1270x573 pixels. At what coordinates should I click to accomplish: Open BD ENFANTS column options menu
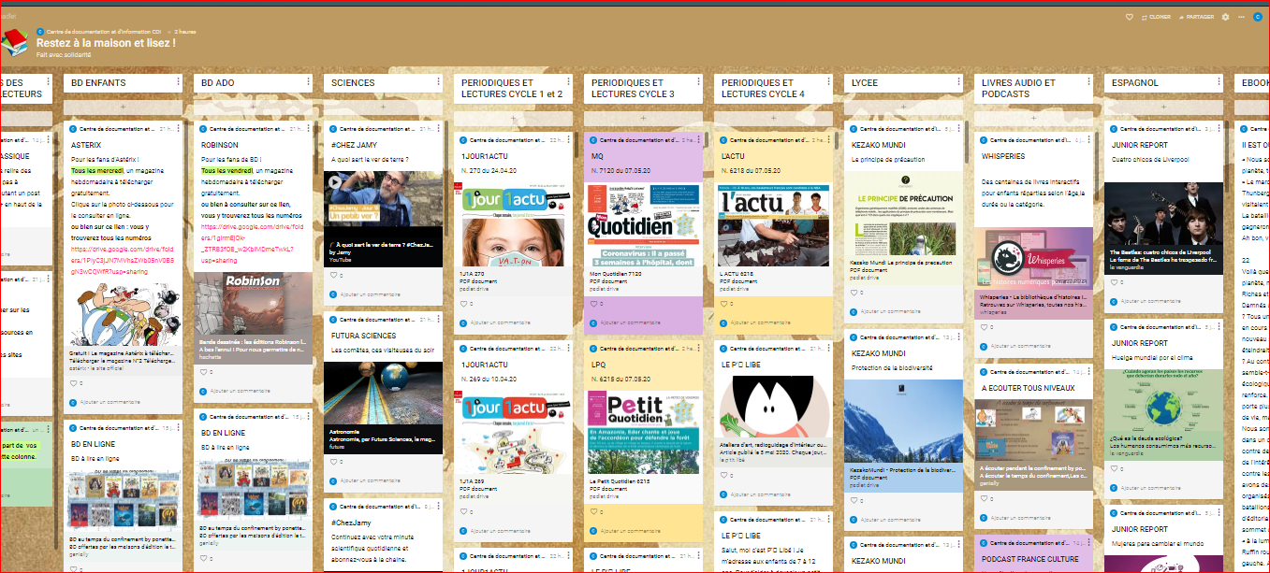(178, 82)
